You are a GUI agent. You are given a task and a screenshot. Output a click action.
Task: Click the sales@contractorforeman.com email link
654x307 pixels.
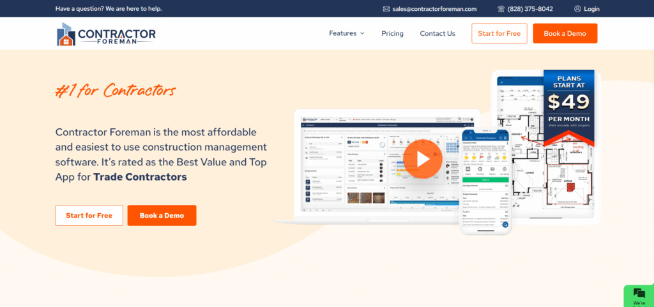pos(434,9)
